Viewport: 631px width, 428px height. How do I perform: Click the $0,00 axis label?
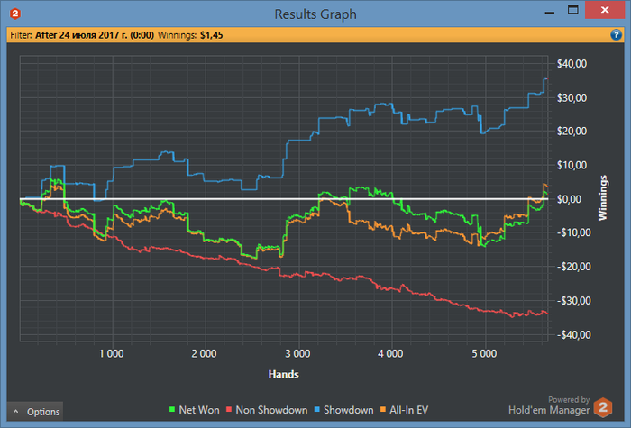pos(569,199)
